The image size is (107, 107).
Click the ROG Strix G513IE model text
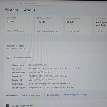(16, 48)
